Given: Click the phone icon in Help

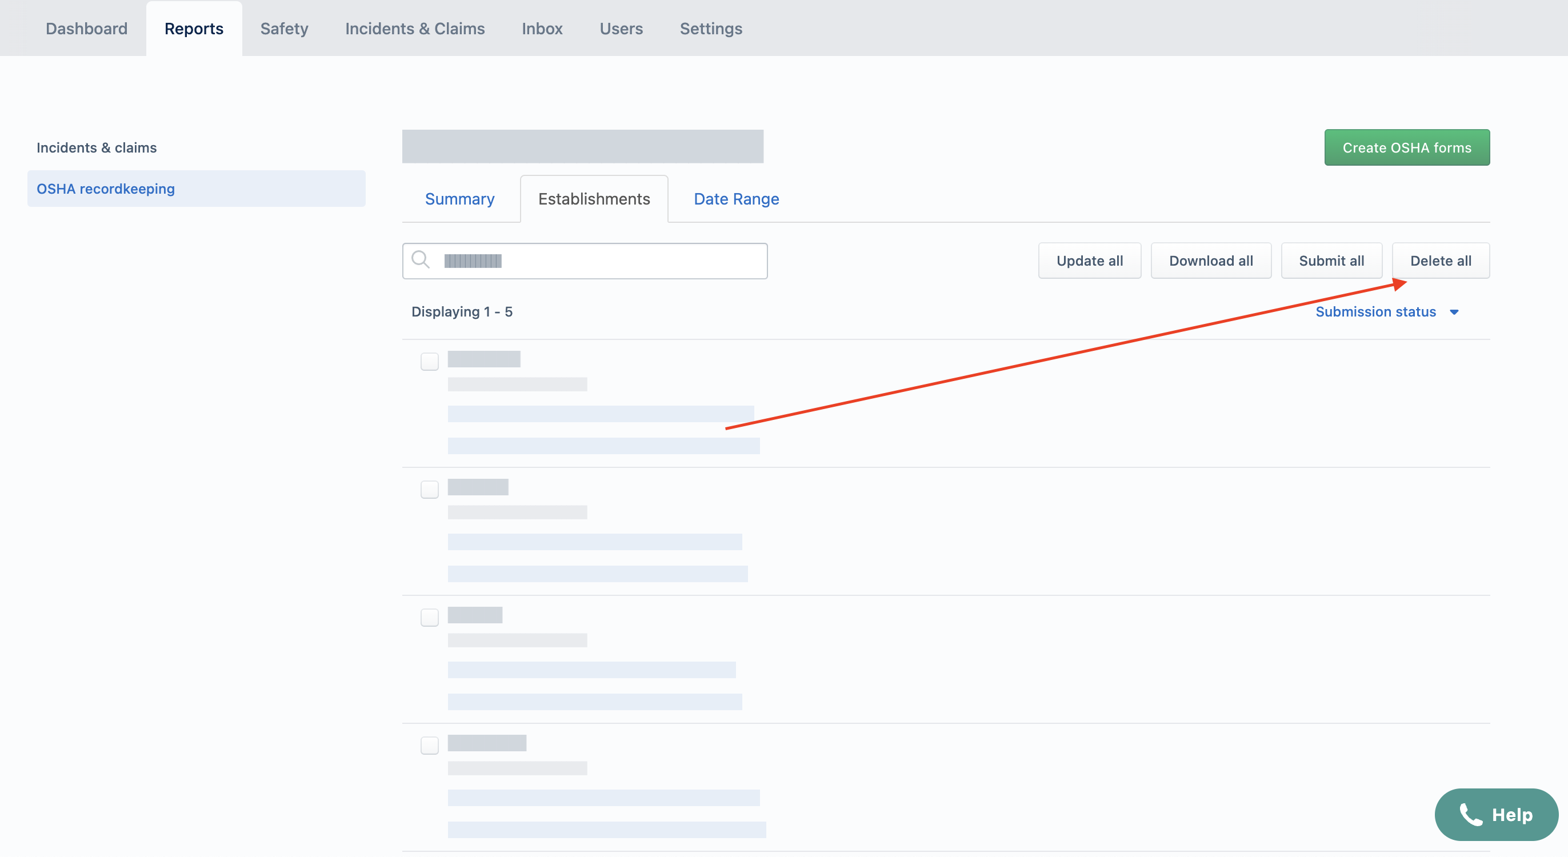Looking at the screenshot, I should (x=1471, y=814).
